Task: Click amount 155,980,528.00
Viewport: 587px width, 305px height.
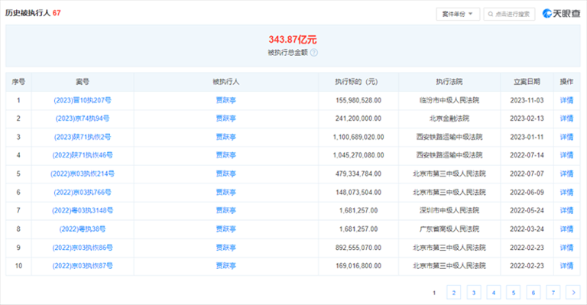Action: pyautogui.click(x=358, y=100)
